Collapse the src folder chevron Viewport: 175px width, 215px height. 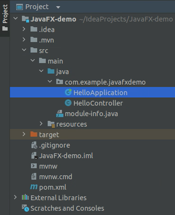(x=24, y=50)
